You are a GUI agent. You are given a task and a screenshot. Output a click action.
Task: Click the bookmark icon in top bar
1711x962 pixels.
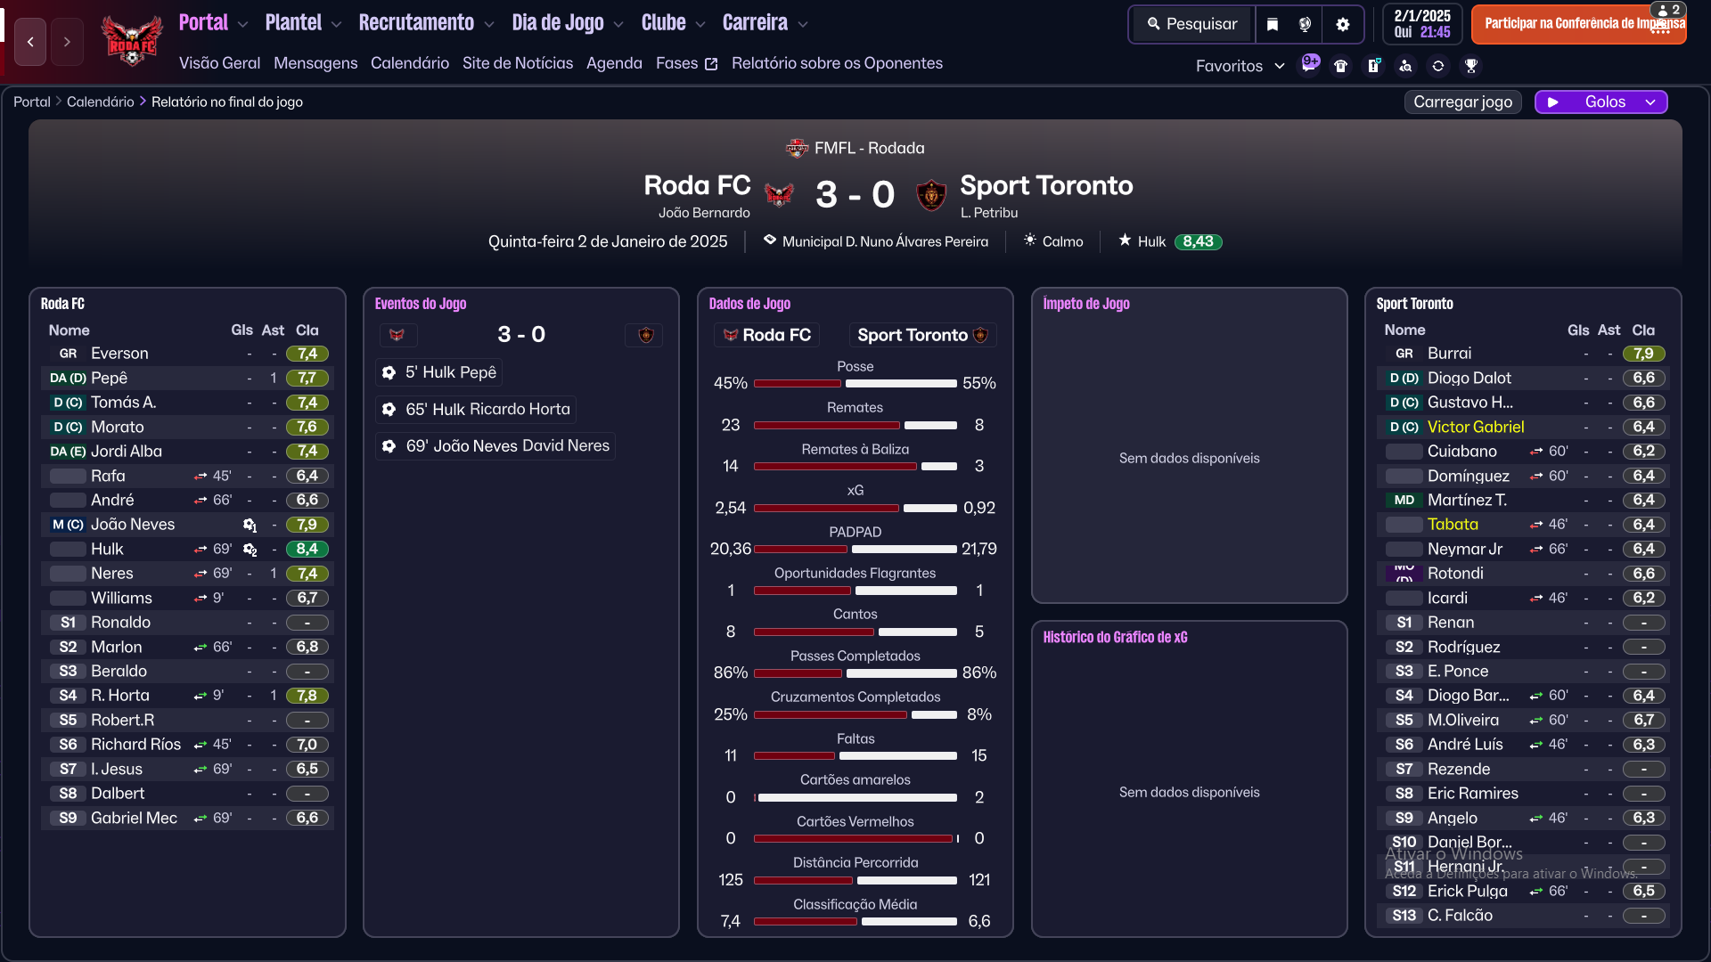point(1273,24)
